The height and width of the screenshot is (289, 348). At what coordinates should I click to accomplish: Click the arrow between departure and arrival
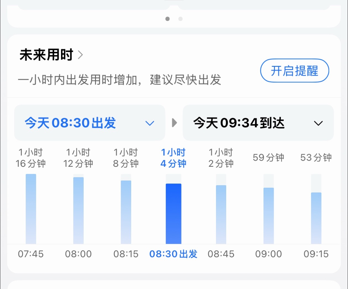coord(174,123)
